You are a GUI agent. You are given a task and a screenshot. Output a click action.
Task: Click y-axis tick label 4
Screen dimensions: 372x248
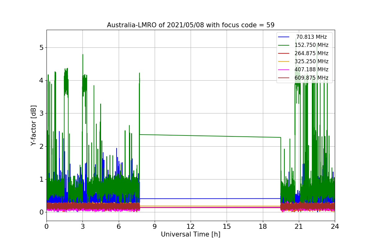click(41, 80)
